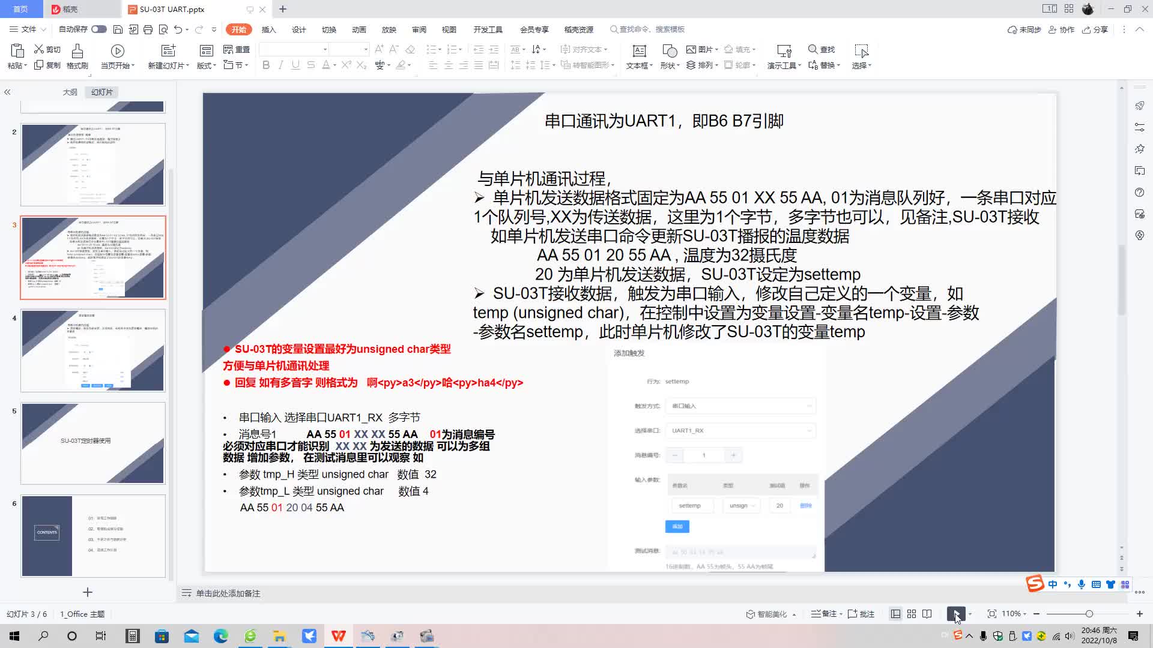Open the 文件 file menu
Image resolution: width=1153 pixels, height=648 pixels.
click(x=28, y=29)
